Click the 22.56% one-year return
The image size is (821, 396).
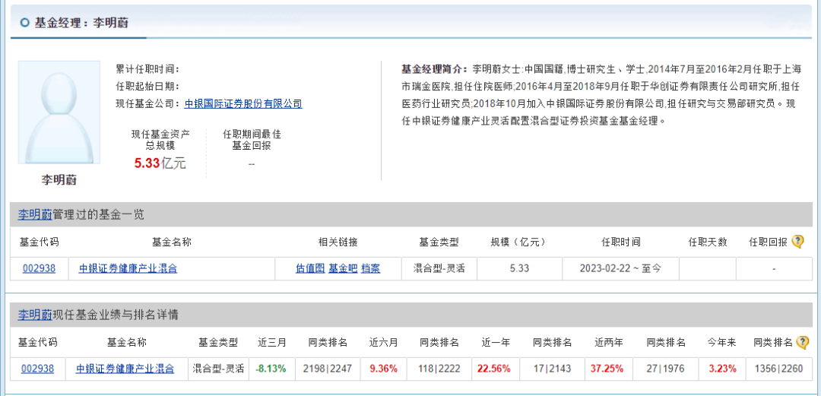494,369
